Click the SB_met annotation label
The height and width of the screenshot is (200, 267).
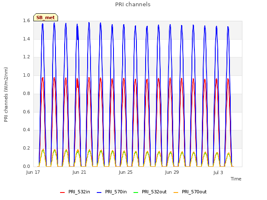(x=45, y=17)
